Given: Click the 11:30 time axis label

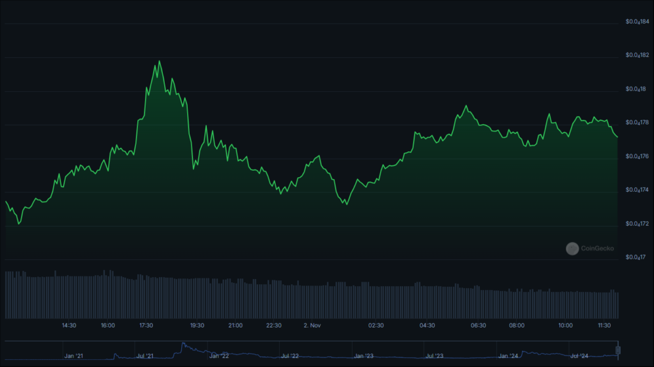Looking at the screenshot, I should (x=605, y=326).
